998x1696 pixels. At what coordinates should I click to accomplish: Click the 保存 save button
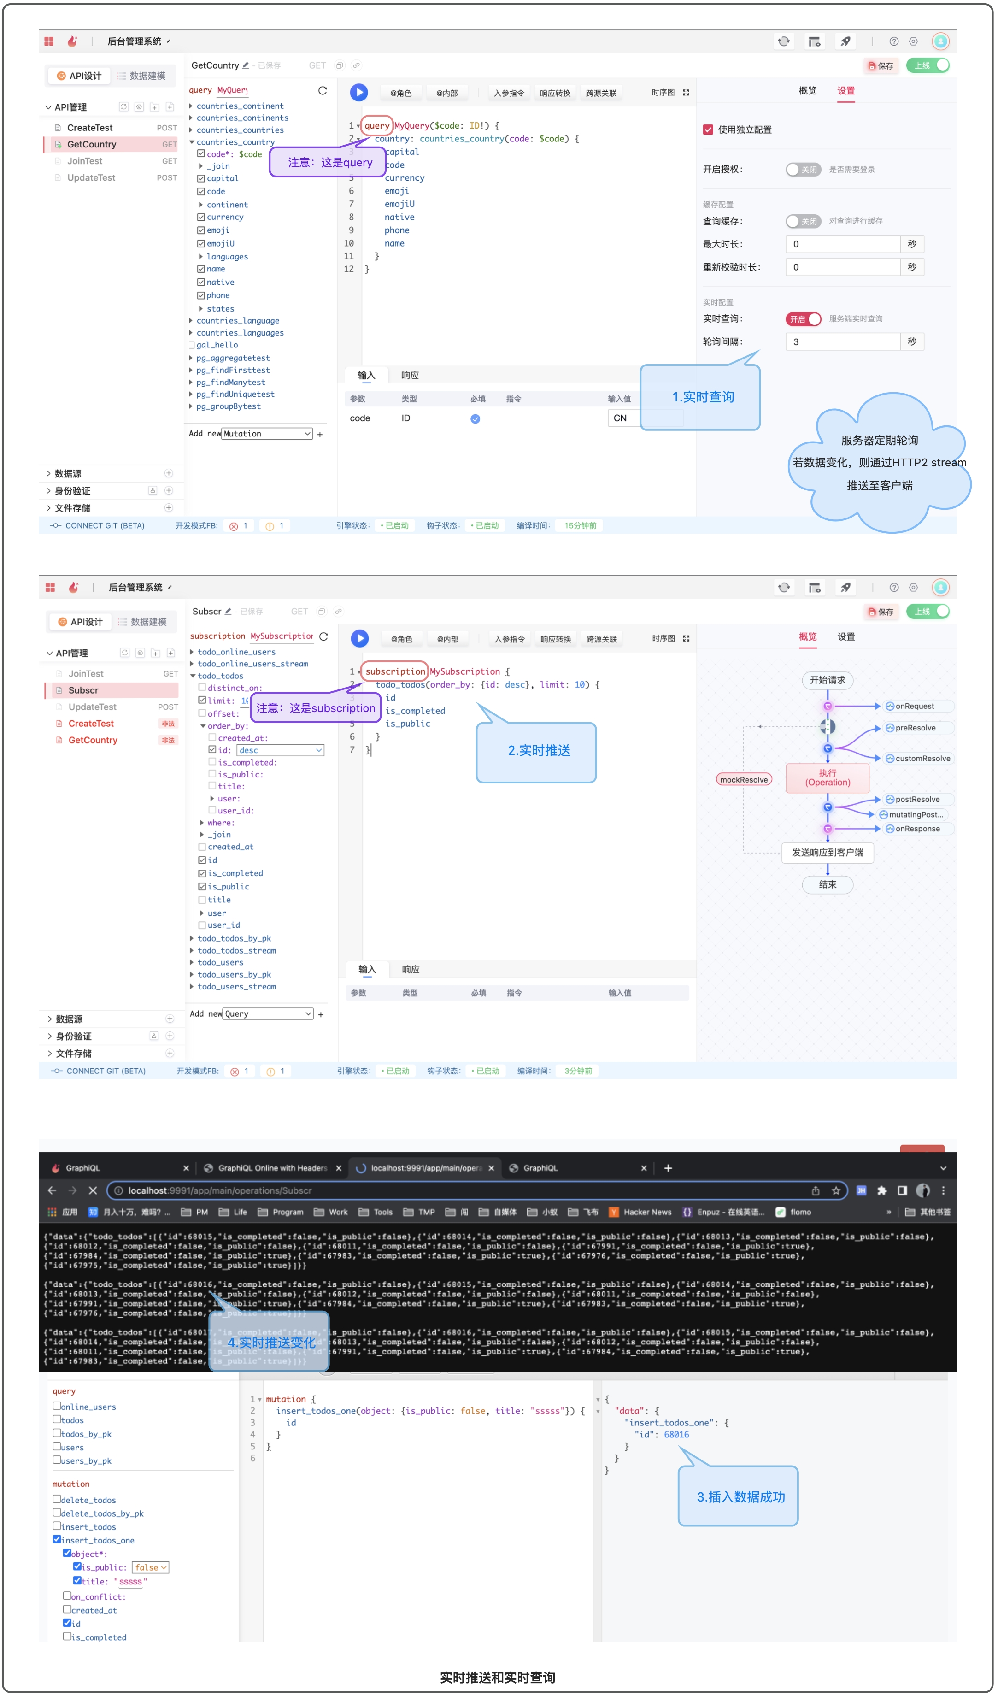pyautogui.click(x=880, y=65)
